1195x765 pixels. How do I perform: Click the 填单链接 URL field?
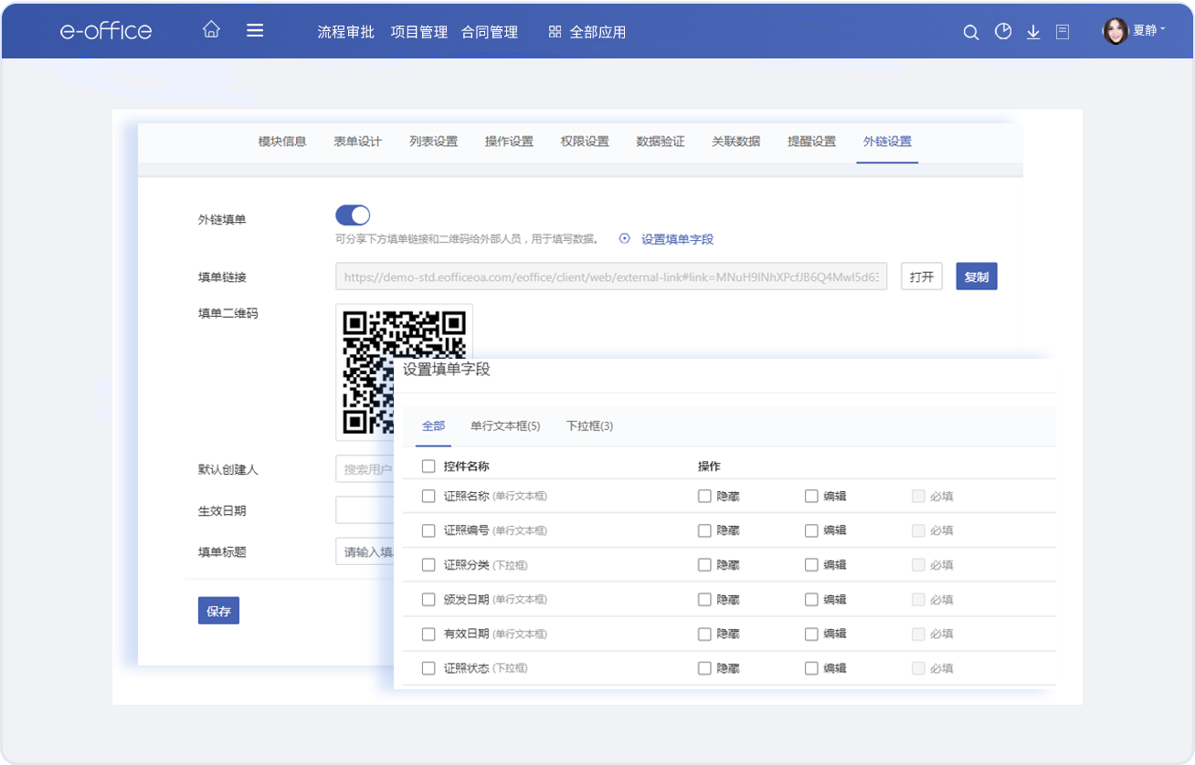(x=610, y=277)
